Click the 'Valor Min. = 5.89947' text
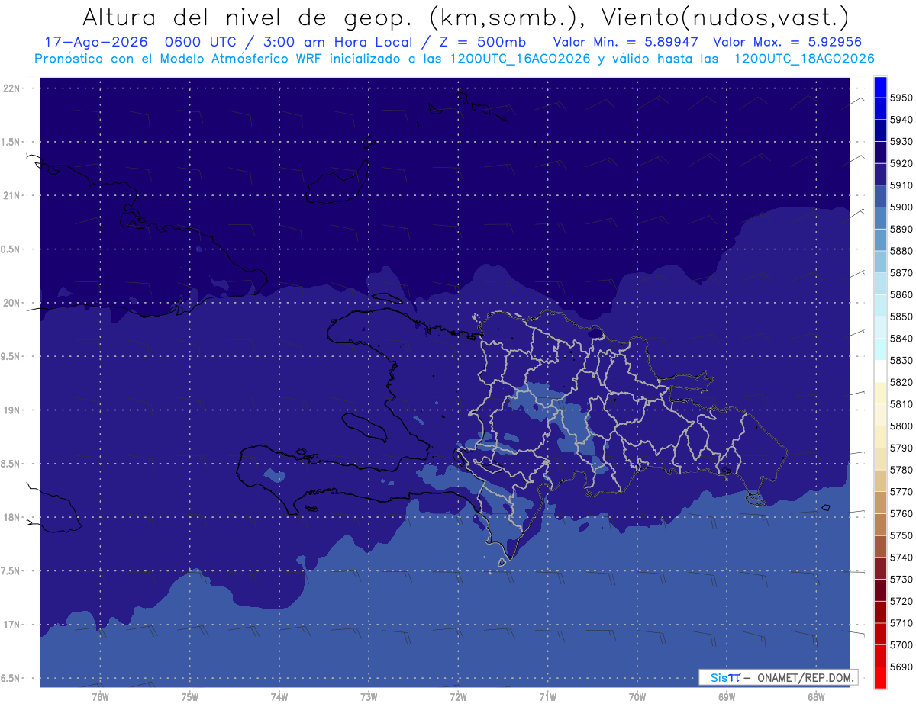This screenshot has width=916, height=707. tap(627, 42)
